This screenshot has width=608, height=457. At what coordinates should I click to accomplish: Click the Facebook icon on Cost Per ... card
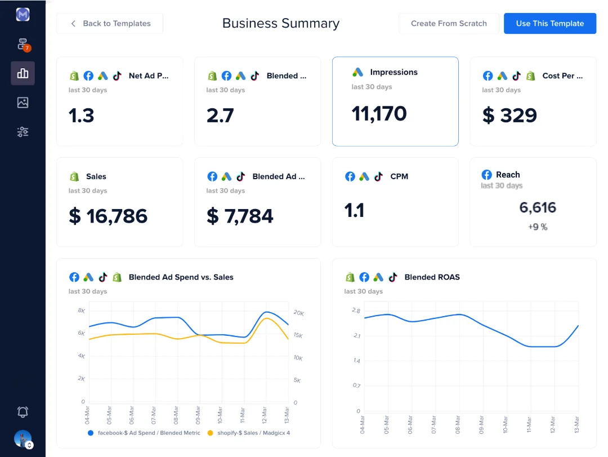pos(488,76)
